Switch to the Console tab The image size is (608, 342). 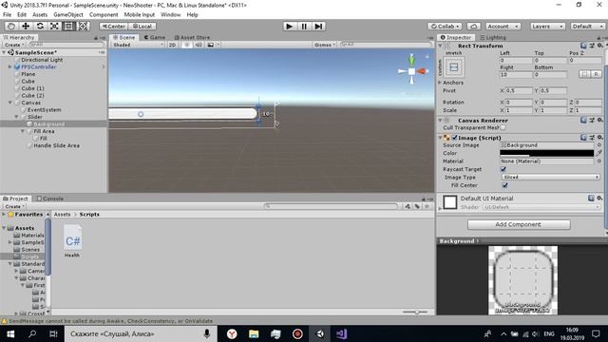pos(50,199)
